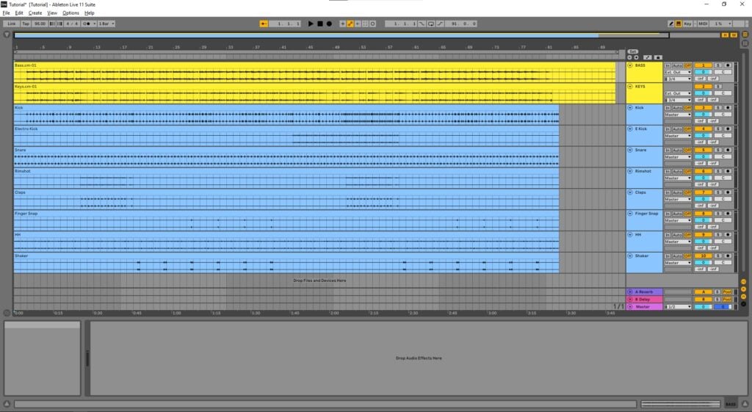Open the View menu

[52, 13]
